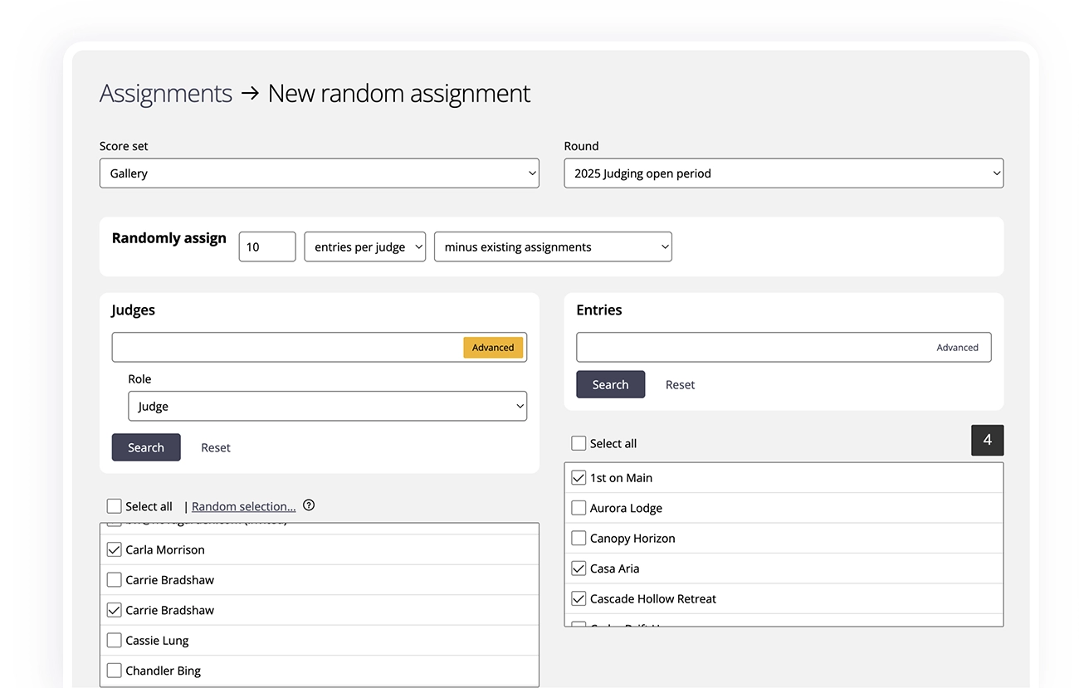Click 1st on Main entry name
Viewport: 1079px width, 688px height.
coord(621,477)
